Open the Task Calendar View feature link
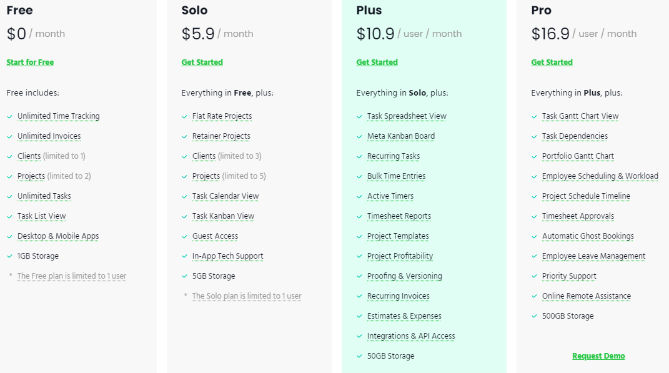Screen dimensions: 669x373 pos(225,196)
